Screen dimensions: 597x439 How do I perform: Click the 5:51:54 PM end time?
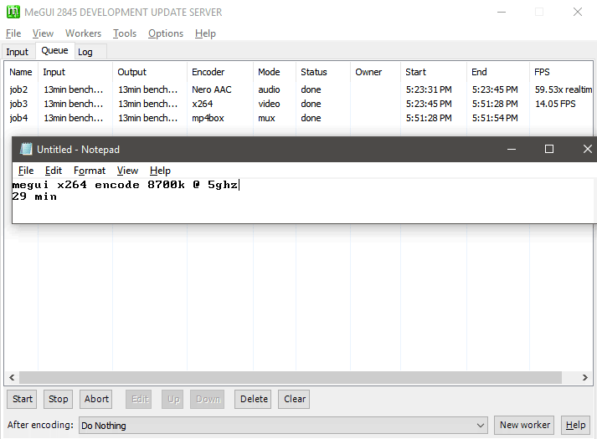tap(495, 118)
